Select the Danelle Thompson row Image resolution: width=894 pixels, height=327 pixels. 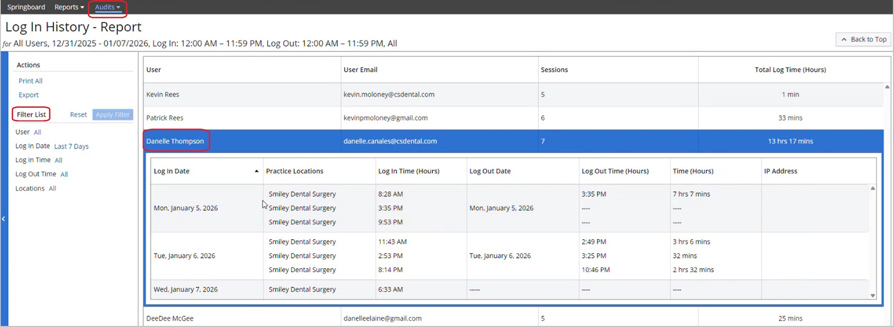point(175,141)
